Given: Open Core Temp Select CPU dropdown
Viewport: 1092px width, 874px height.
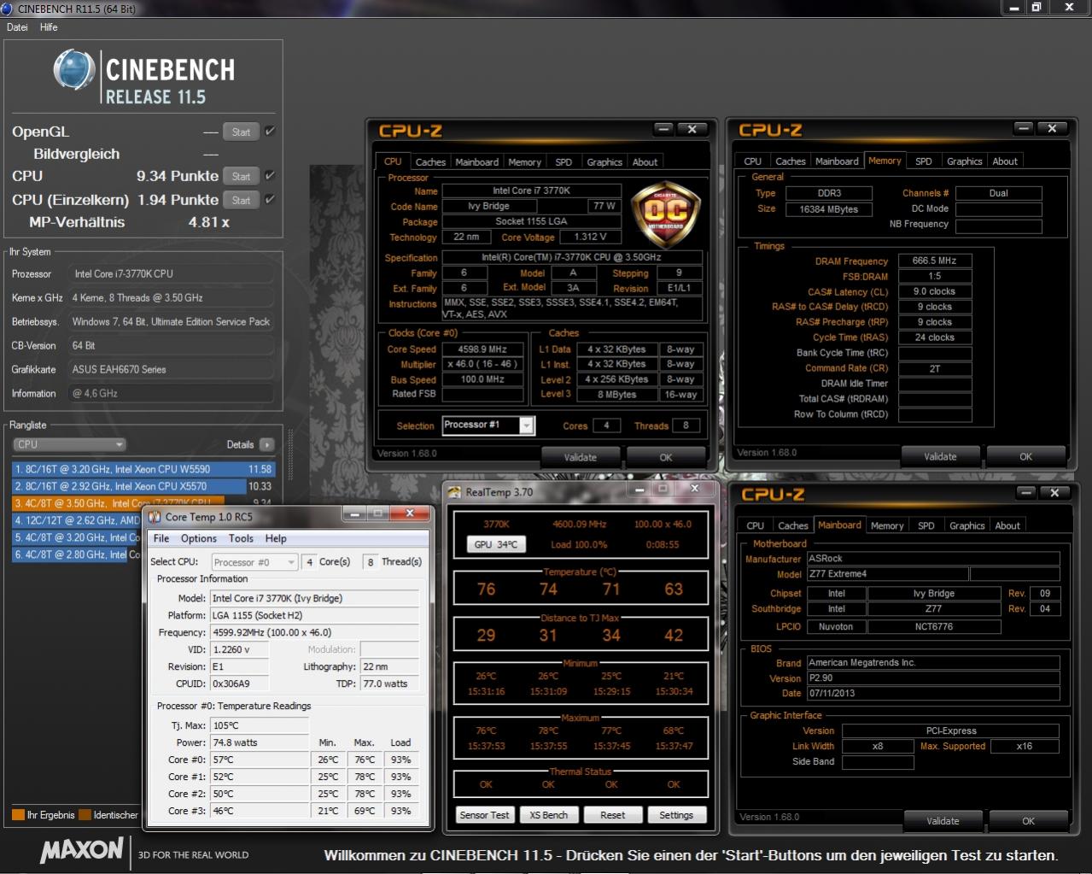Looking at the screenshot, I should click(x=254, y=562).
